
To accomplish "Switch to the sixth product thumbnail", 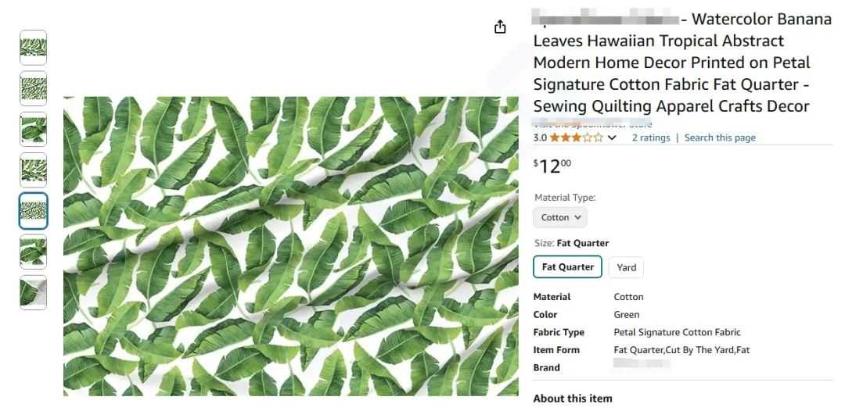I will (33, 252).
